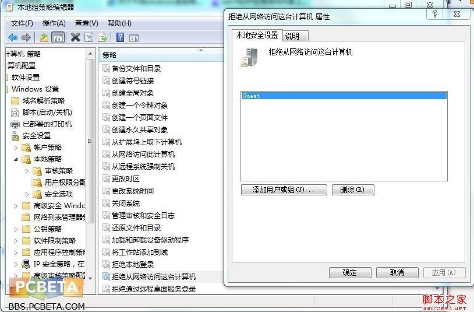Click the Forward arrow toolbar icon

[x=26, y=38]
